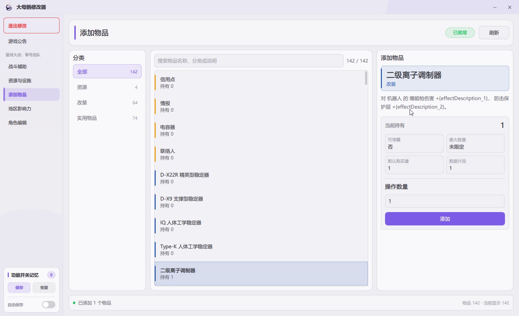Click the 保存 button for switch memory

coord(19,288)
